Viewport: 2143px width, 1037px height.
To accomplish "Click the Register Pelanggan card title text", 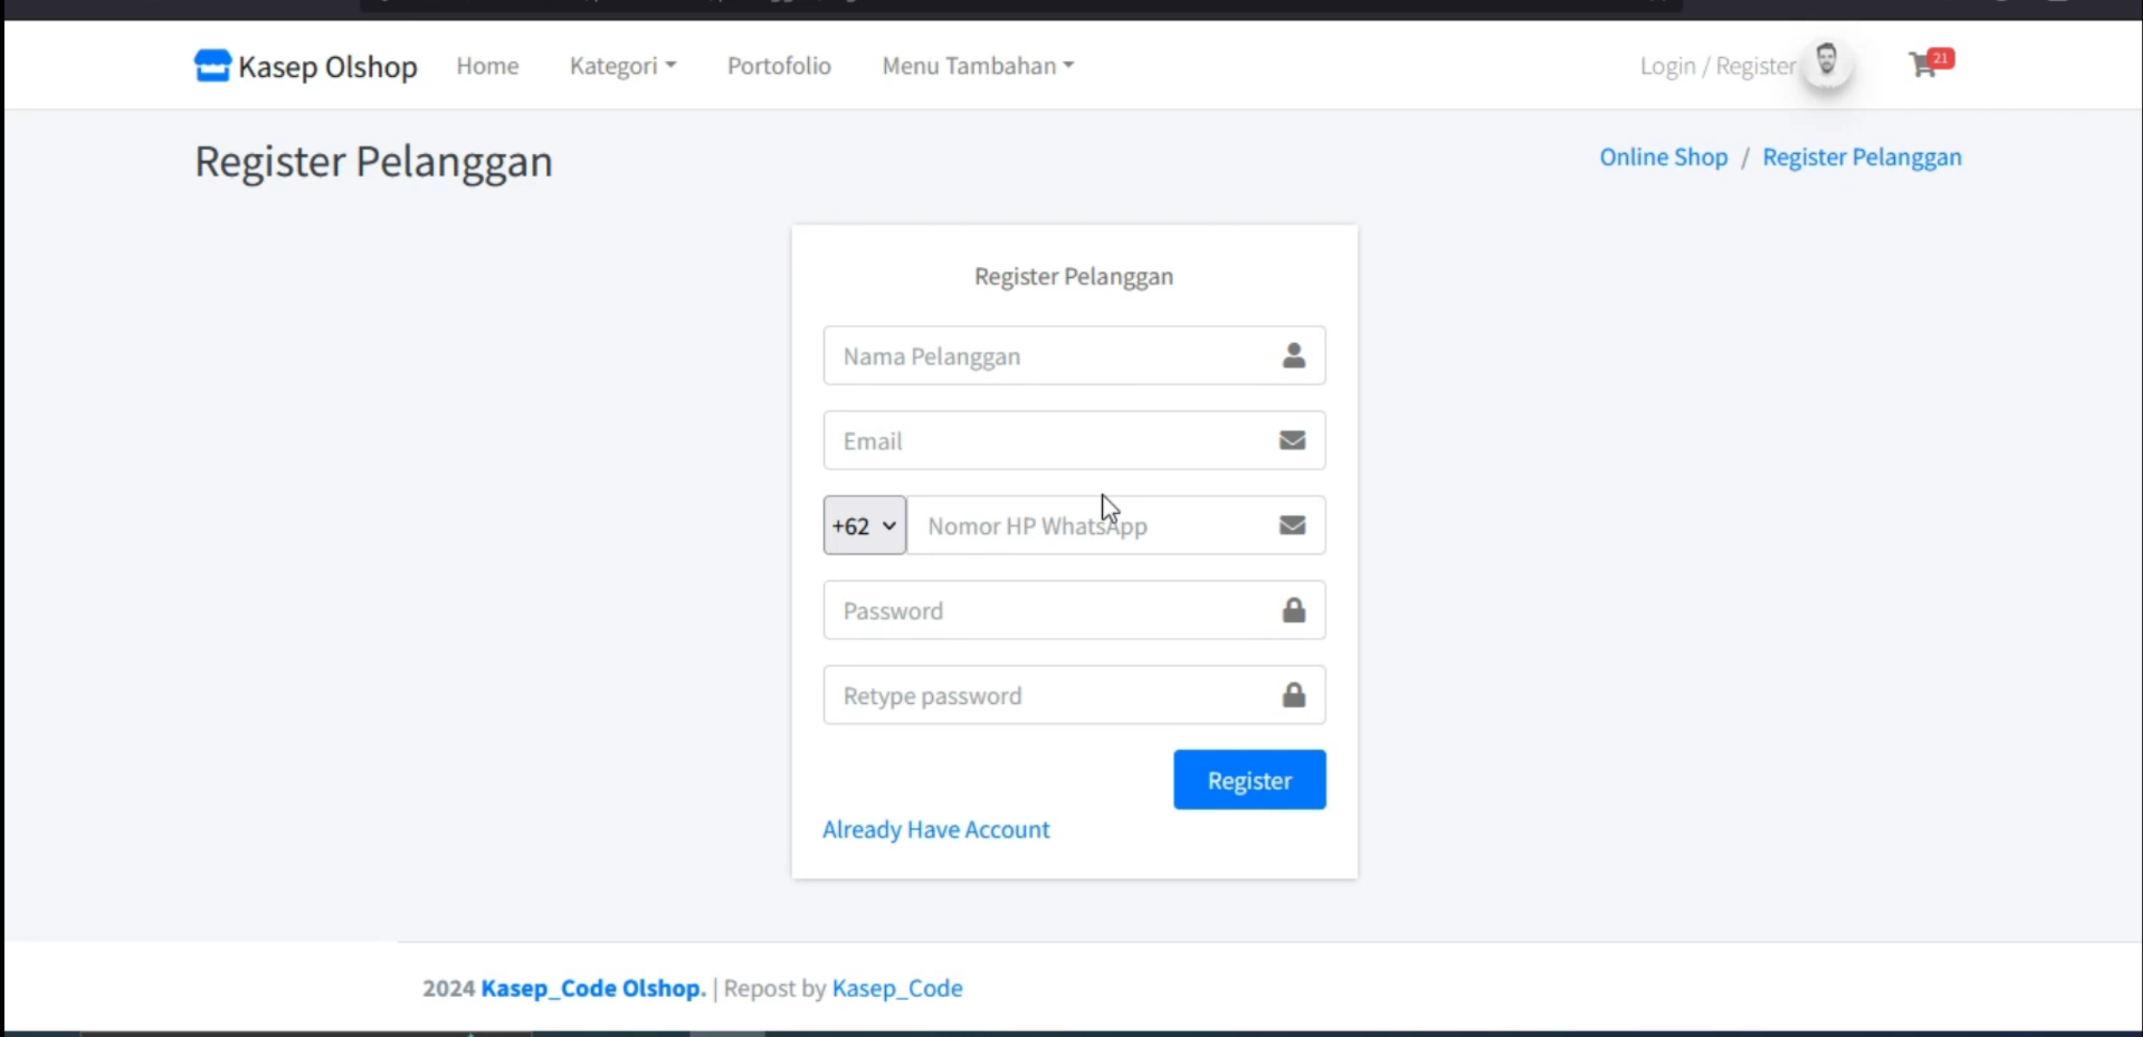I will tap(1074, 276).
